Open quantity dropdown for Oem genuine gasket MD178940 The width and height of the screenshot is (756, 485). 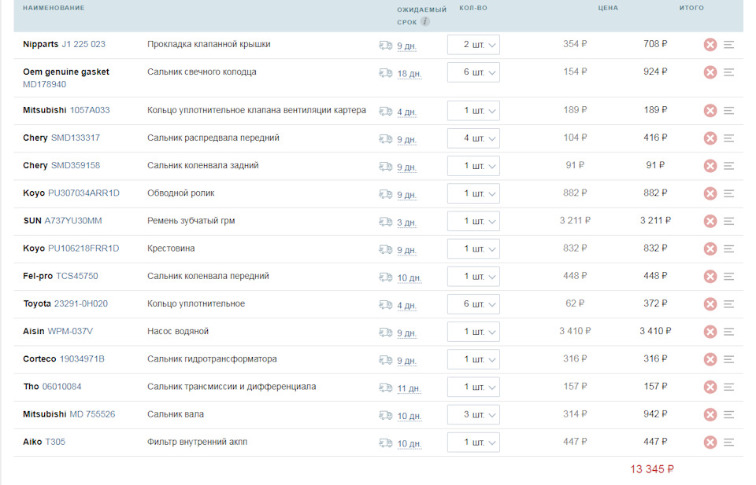click(x=473, y=72)
